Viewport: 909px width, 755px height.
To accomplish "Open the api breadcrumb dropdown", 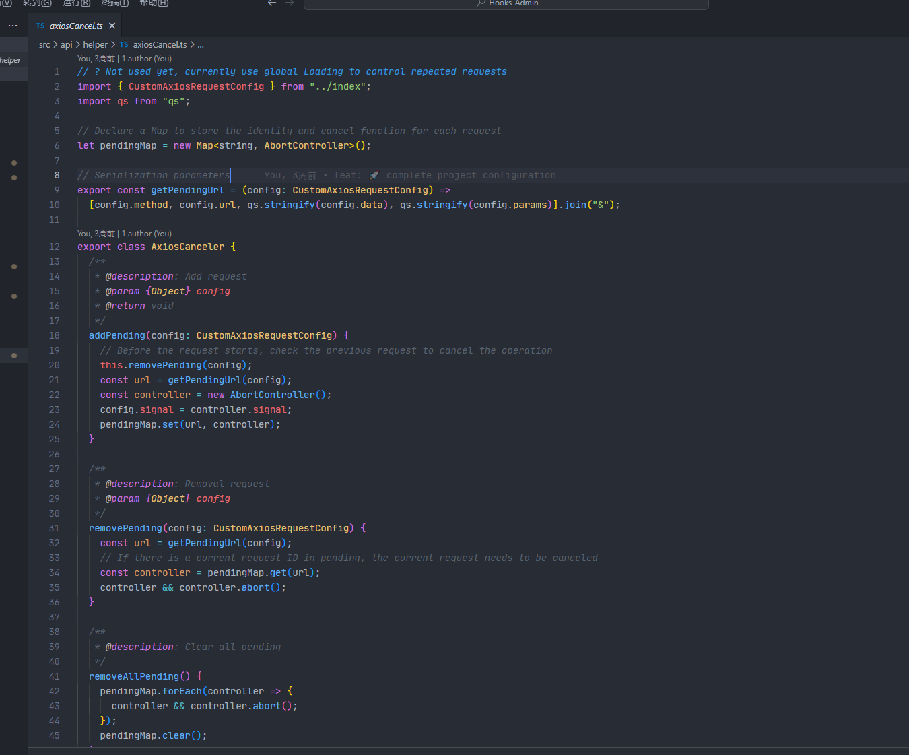I will 67,44.
